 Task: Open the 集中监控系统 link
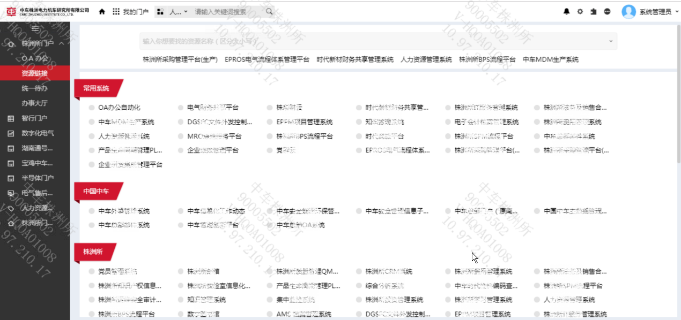tap(296, 300)
